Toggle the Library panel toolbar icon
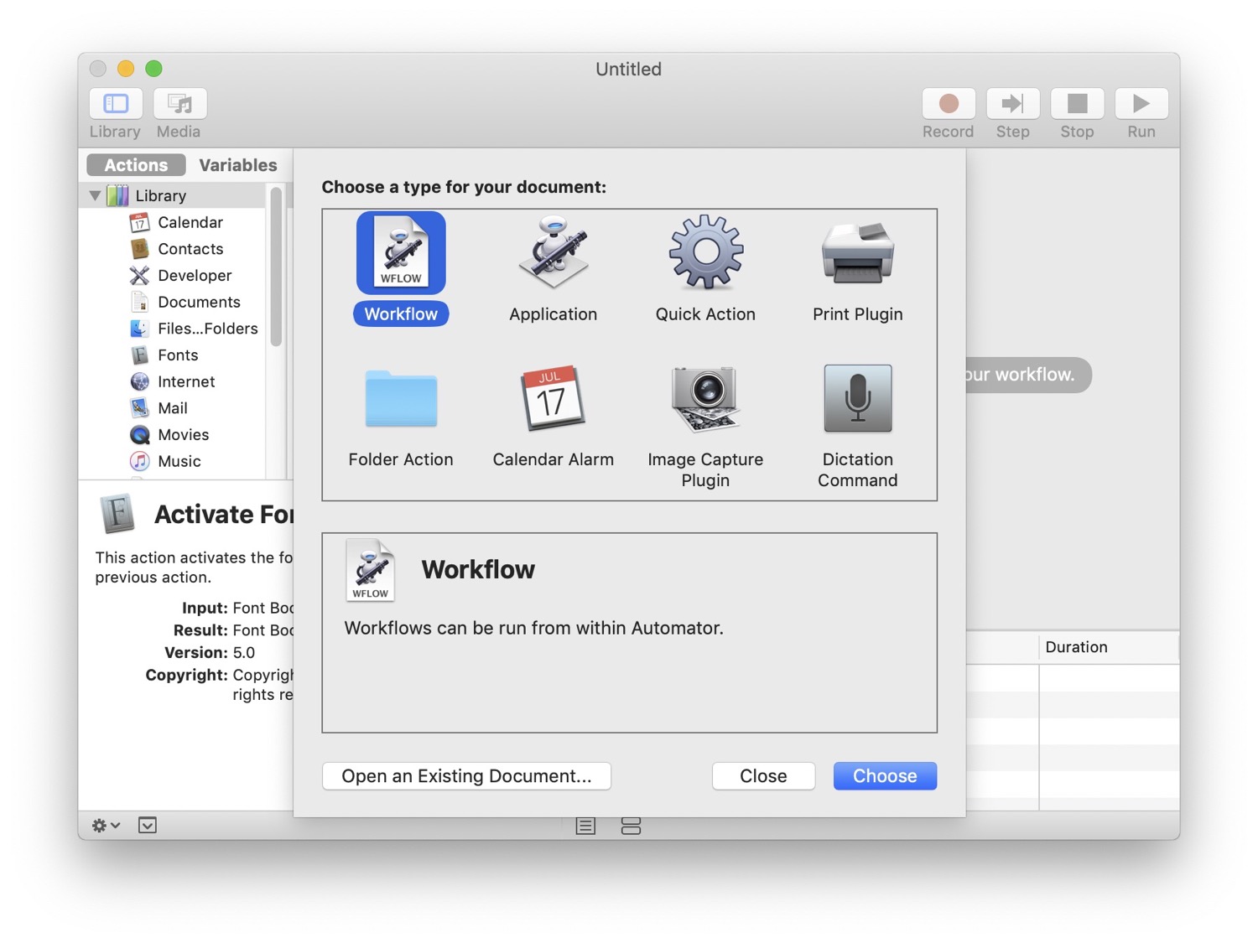 [116, 104]
